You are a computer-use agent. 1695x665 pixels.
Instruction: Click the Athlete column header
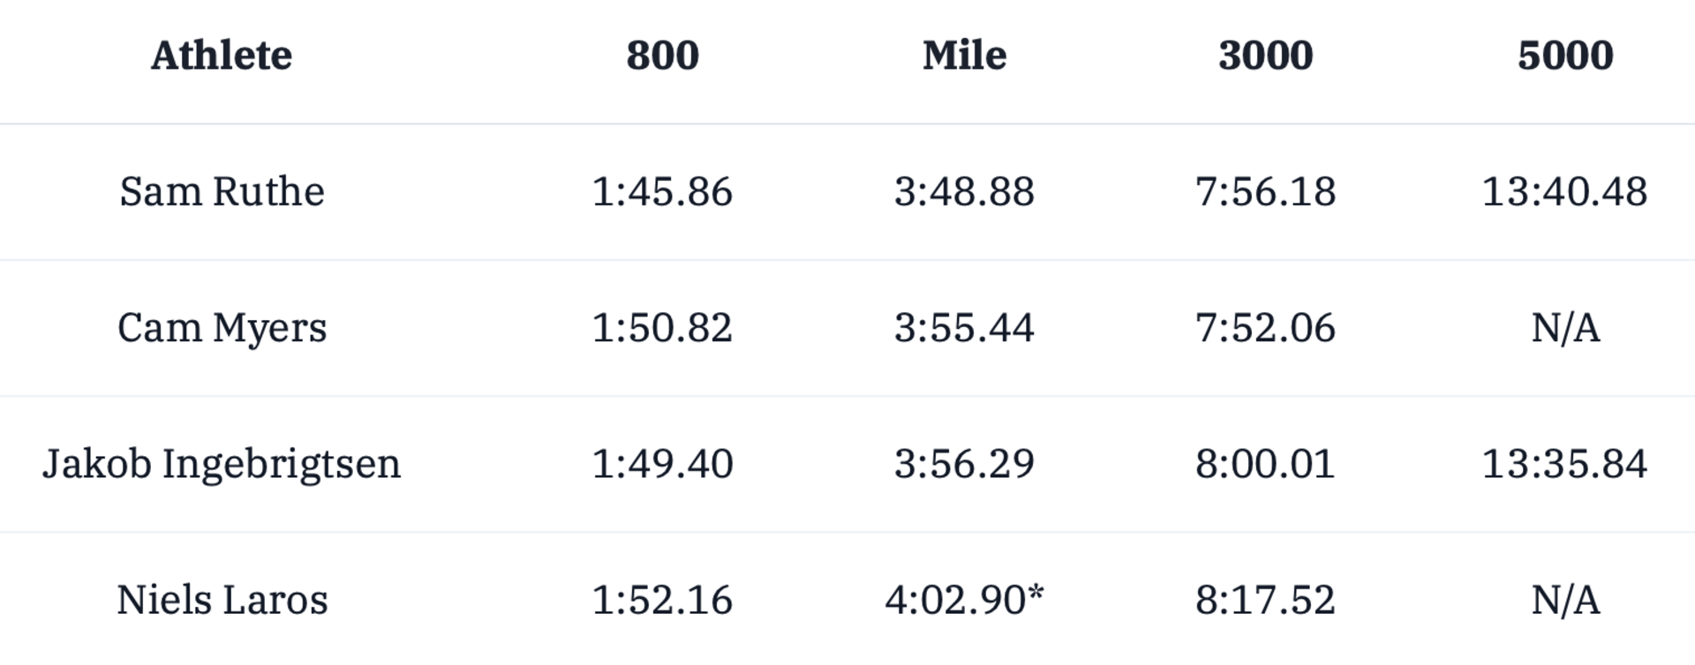[x=222, y=56]
